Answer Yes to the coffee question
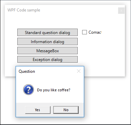Screen dimensions: 131x125 [x=38, y=110]
